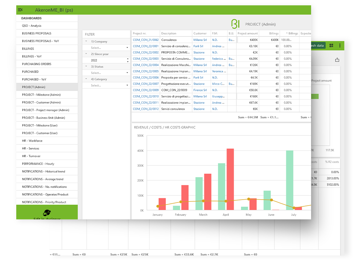This screenshot has width=362, height=276.
Task: Select the HR - Workforce dashboard
Action: tap(32, 141)
